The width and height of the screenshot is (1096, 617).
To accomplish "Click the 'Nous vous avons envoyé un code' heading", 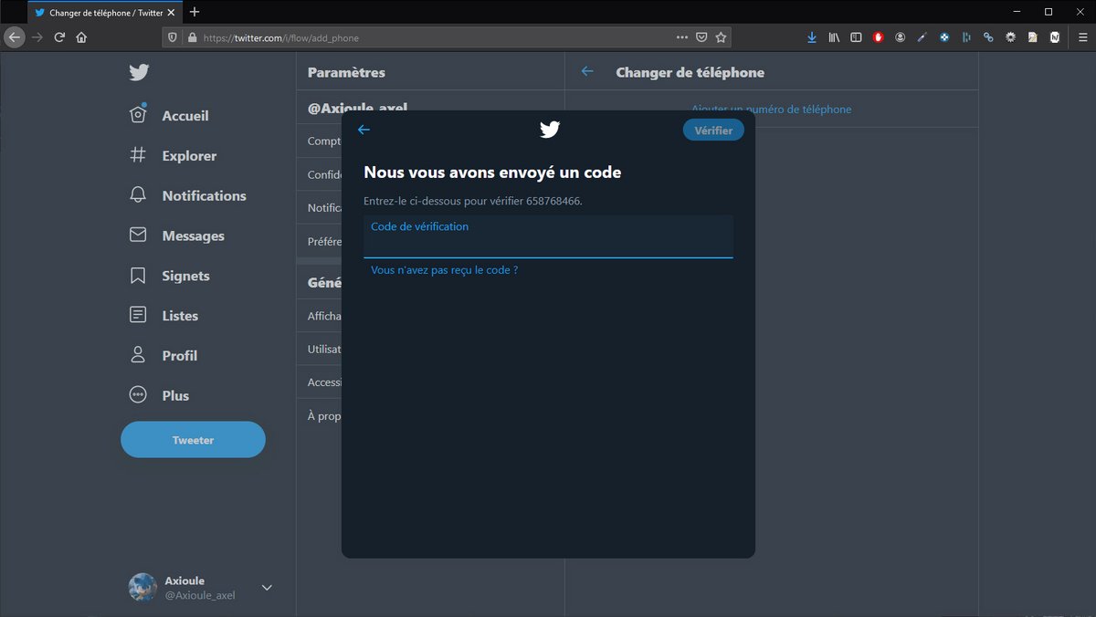I will click(x=492, y=172).
